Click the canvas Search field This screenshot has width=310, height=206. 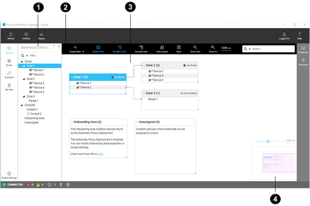(272, 49)
